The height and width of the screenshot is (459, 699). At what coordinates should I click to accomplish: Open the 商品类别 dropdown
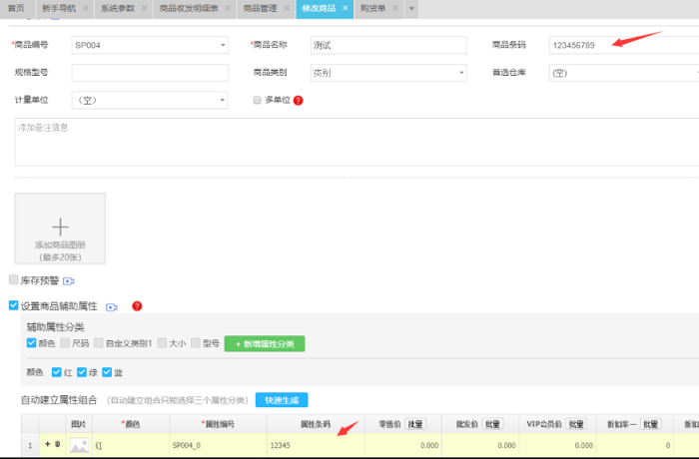pyautogui.click(x=460, y=73)
